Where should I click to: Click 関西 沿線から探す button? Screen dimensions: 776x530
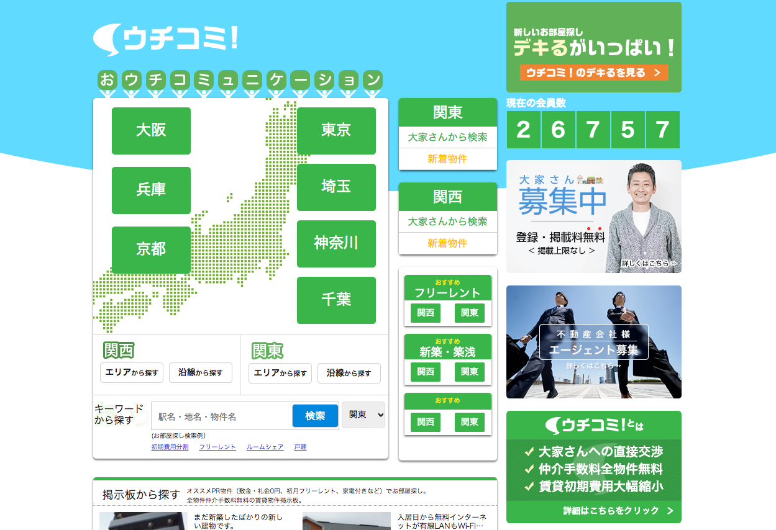200,372
